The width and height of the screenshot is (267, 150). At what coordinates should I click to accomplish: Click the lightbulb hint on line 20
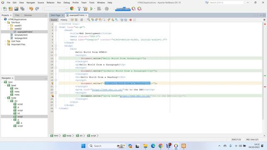coord(53,83)
